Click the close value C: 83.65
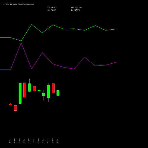This screenshot has height=148, width=148. pyautogui.click(x=52, y=8)
